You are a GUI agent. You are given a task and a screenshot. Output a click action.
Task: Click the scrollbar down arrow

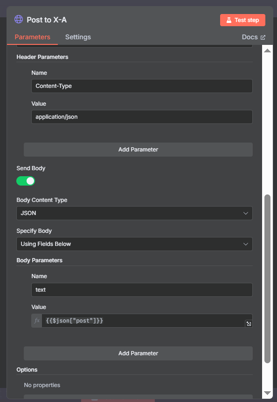(267, 393)
